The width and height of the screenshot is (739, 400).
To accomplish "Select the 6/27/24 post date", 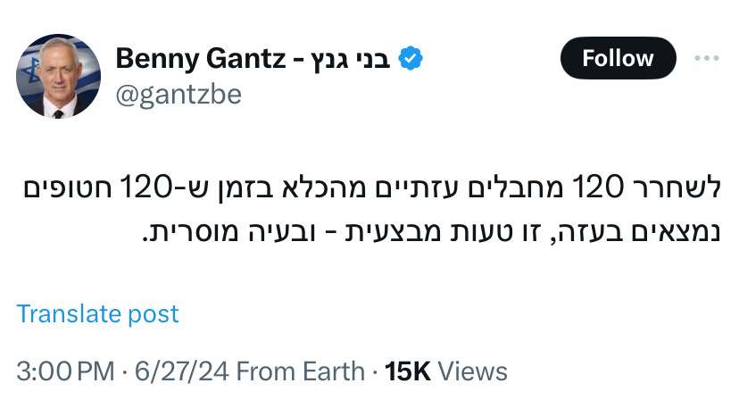I will click(174, 371).
